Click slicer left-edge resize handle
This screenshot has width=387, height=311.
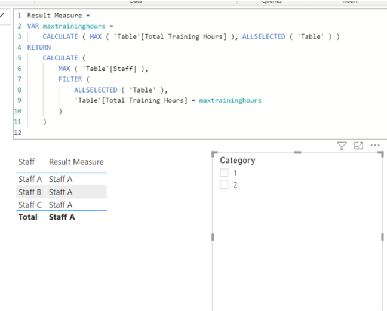coord(213,237)
